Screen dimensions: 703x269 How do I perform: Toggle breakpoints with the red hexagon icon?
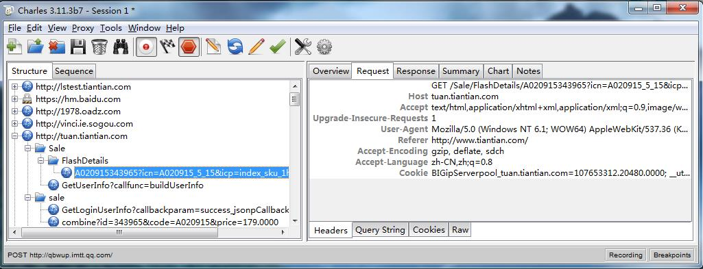[189, 47]
